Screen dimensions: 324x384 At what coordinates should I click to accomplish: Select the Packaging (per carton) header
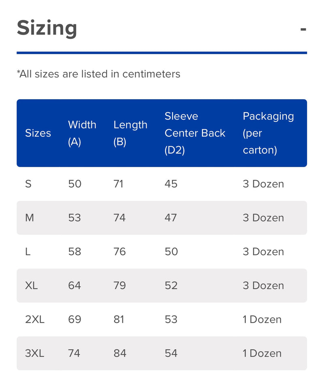269,133
